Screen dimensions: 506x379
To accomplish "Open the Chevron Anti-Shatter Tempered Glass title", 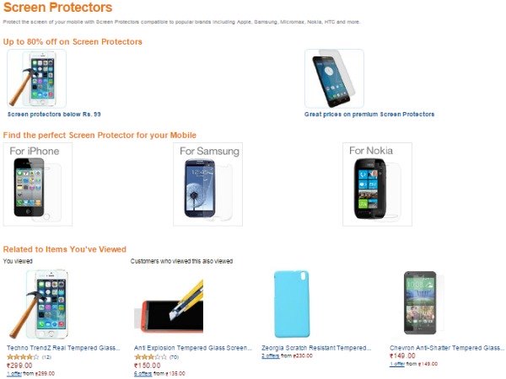I will pos(446,347).
